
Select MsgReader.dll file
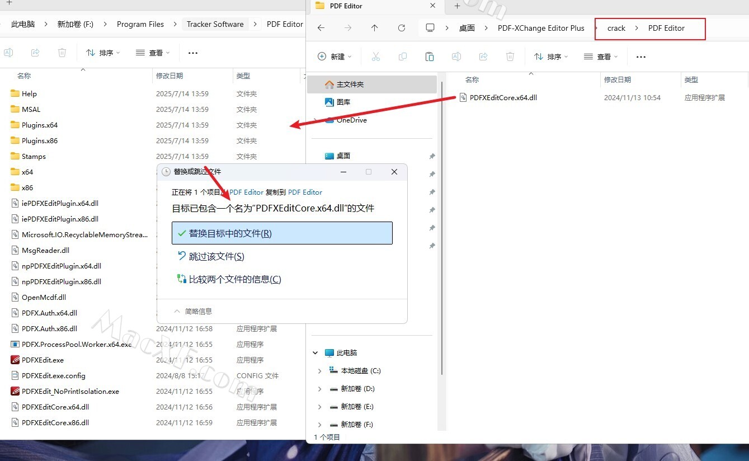(x=46, y=250)
